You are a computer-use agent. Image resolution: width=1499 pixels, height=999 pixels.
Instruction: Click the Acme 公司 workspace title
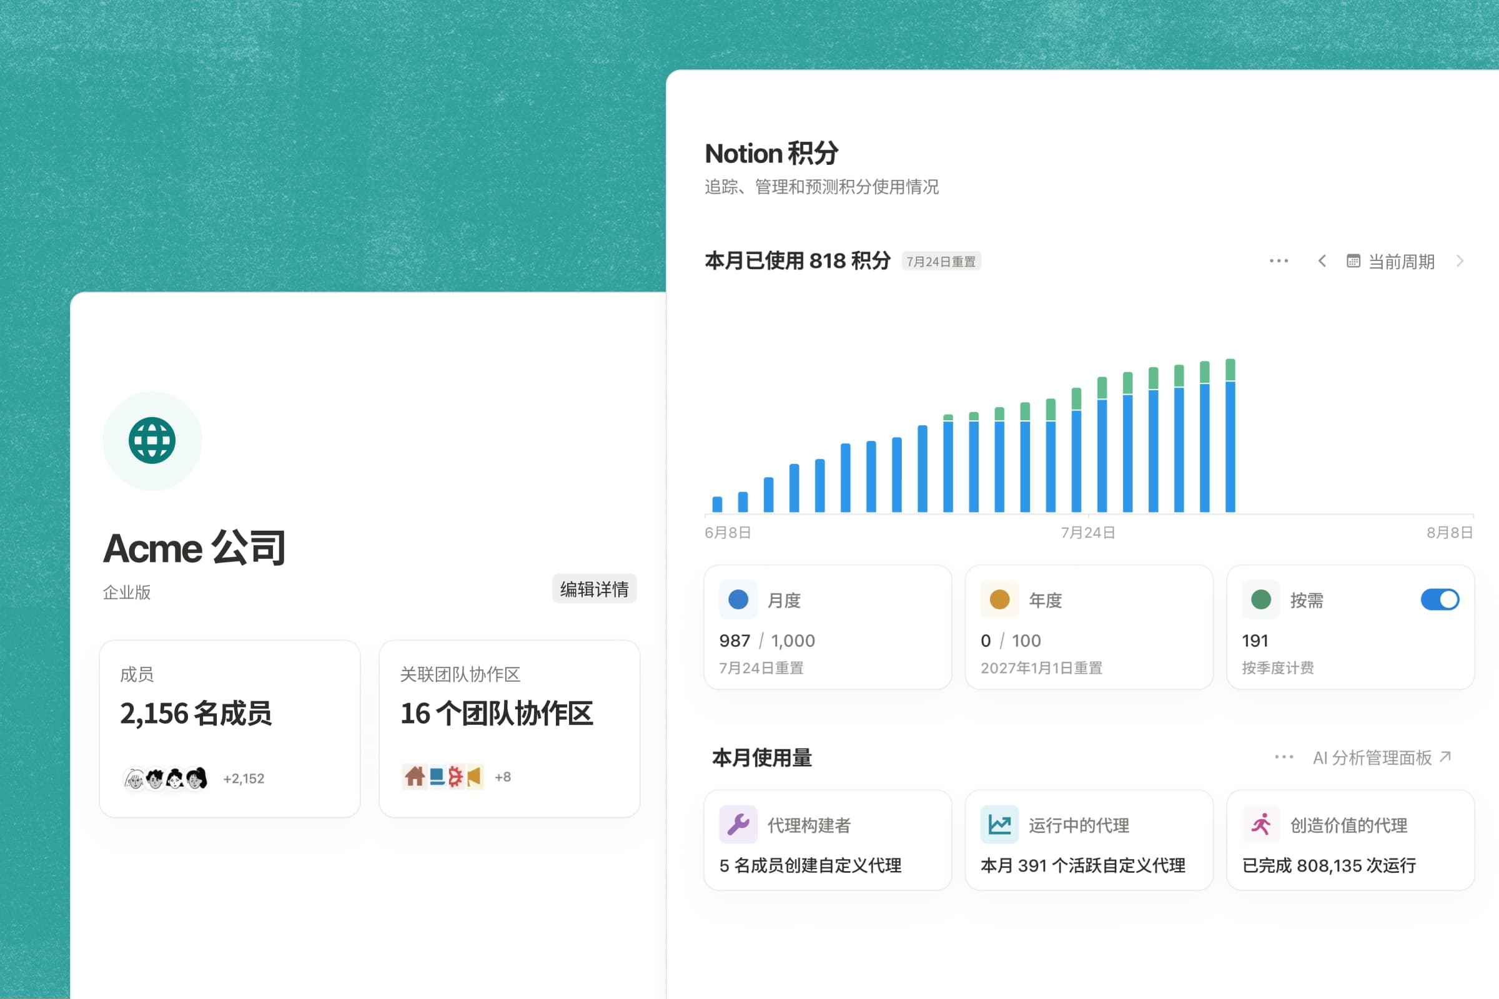pyautogui.click(x=194, y=548)
